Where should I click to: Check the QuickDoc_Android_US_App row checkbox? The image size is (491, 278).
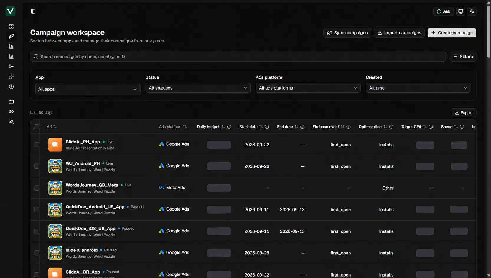point(37,209)
